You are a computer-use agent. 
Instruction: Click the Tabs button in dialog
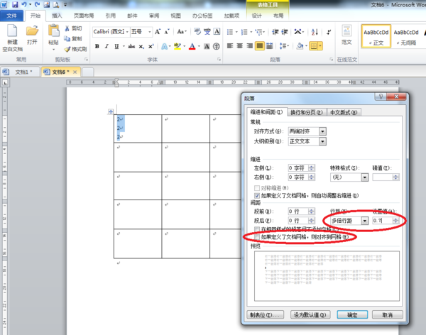265,315
